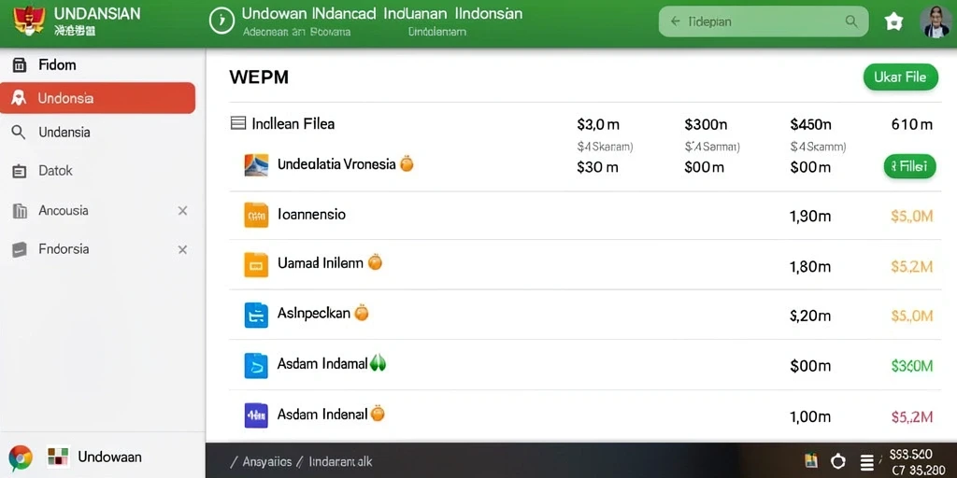Click the Datok clipboard icon
The height and width of the screenshot is (478, 957).
(x=20, y=172)
